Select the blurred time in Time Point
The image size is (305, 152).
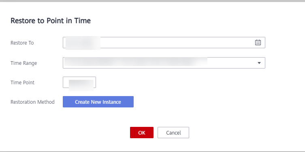pos(81,85)
